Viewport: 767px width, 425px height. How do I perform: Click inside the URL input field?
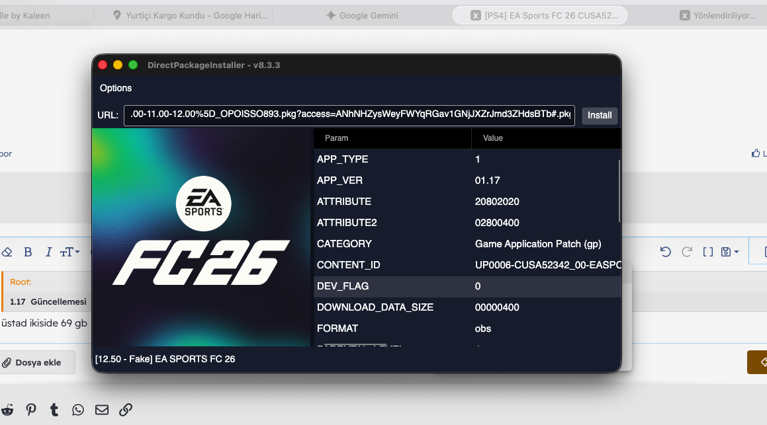349,115
